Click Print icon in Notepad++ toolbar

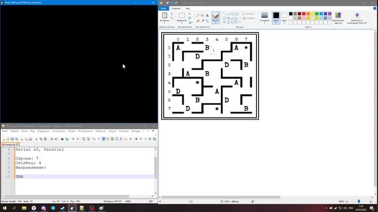tap(30, 139)
